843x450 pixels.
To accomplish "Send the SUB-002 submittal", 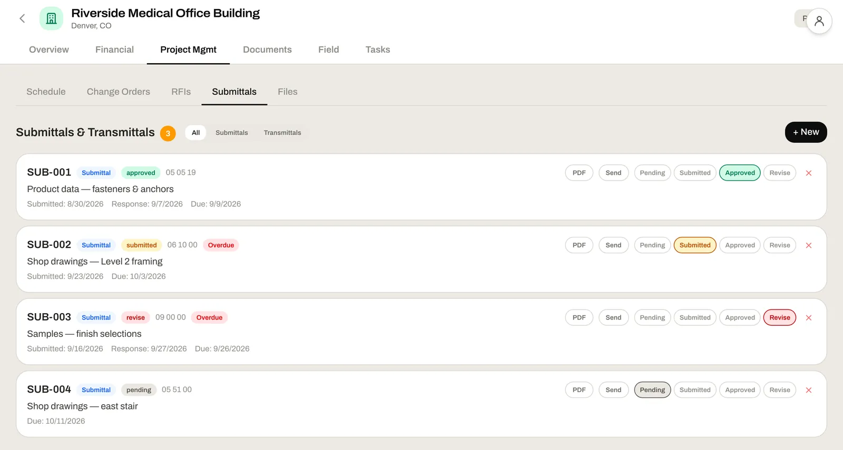I will [x=613, y=245].
